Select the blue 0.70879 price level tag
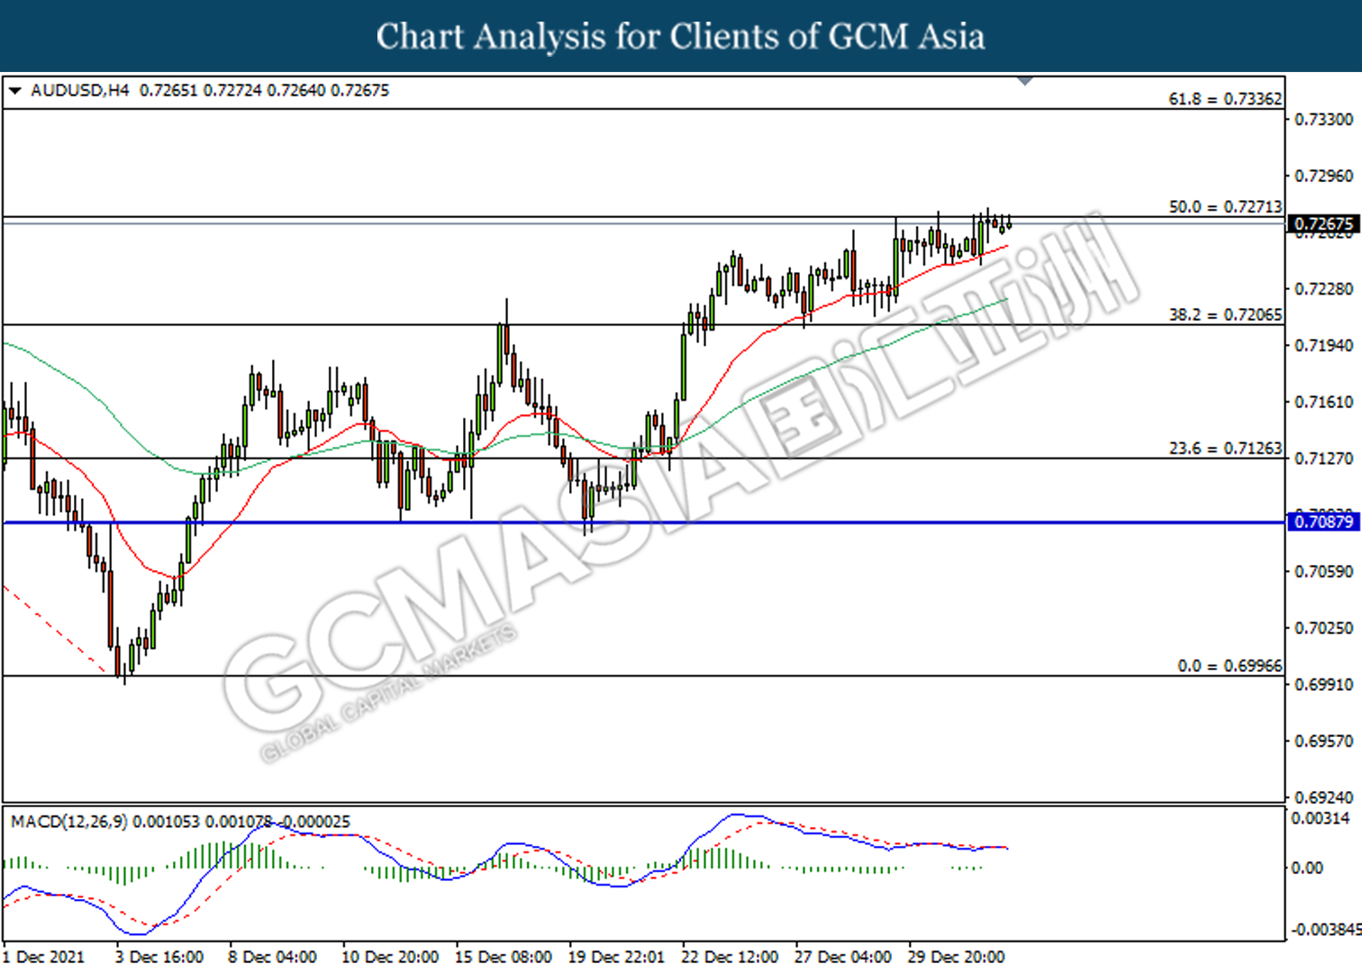 [x=1323, y=522]
